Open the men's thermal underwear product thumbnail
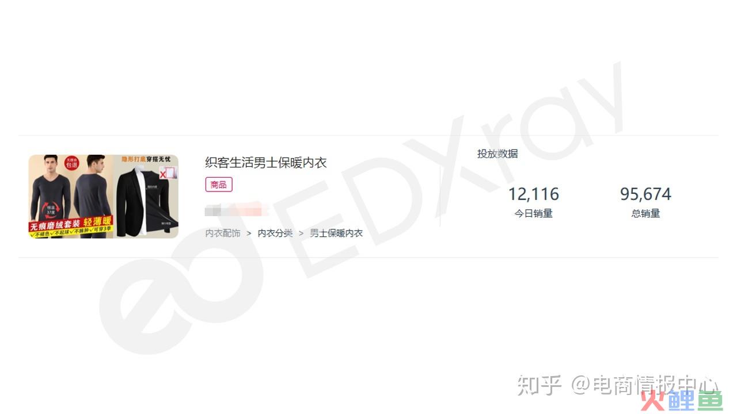The width and height of the screenshot is (737, 414). [104, 196]
